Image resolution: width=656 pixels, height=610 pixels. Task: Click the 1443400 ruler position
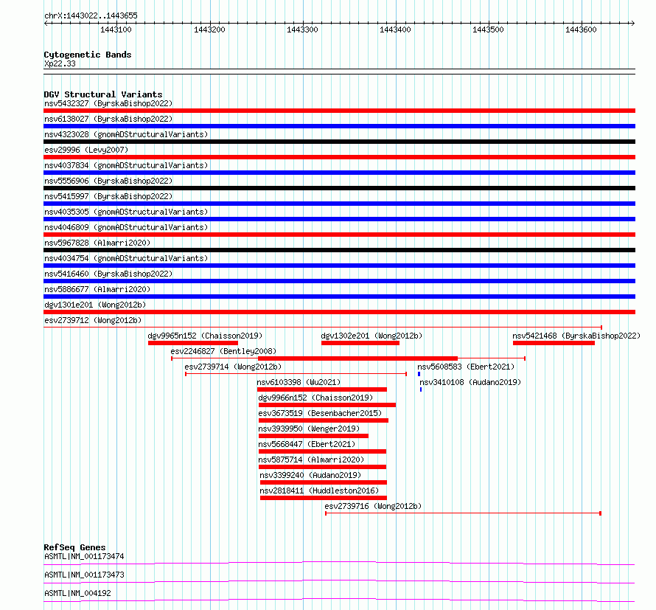tap(395, 30)
